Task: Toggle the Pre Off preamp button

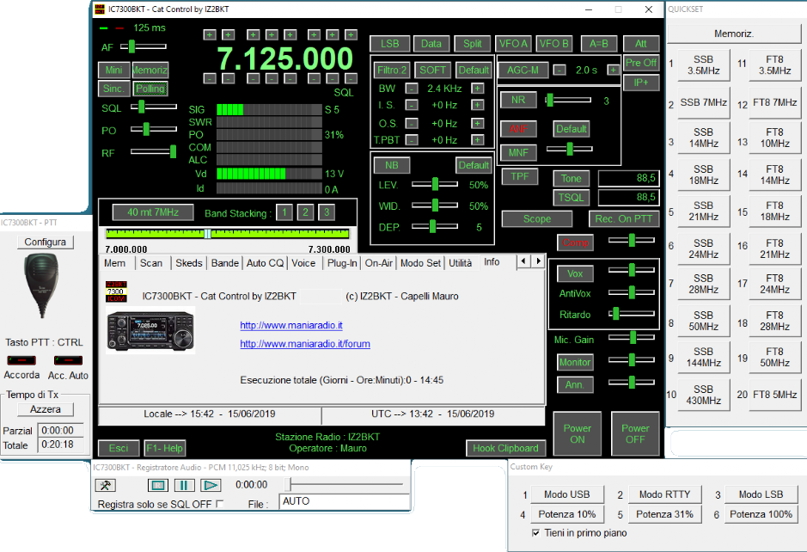Action: tap(641, 63)
